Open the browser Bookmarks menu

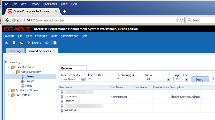(x=50, y=4)
